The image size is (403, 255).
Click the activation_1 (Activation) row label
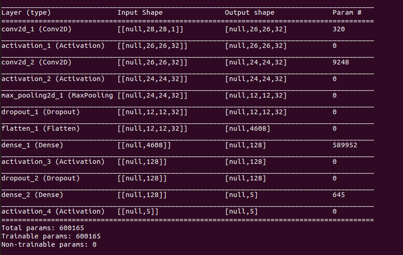coord(53,46)
